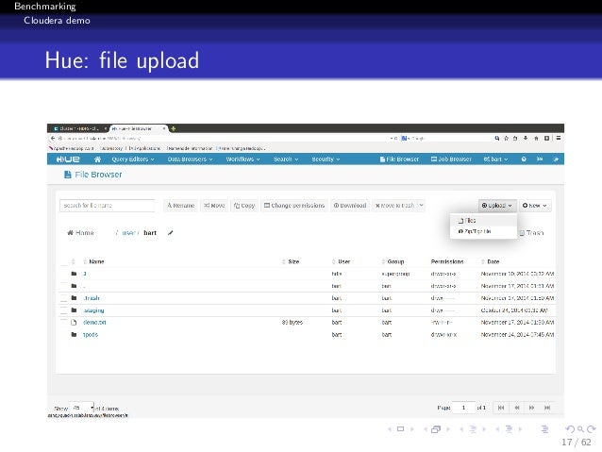Go to first page pagination button
The width and height of the screenshot is (602, 452).
(x=501, y=408)
